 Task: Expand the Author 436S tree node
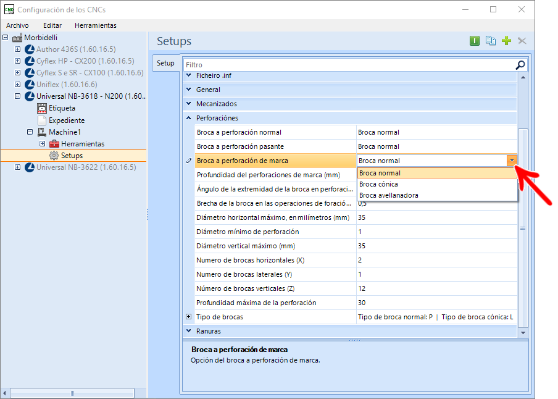click(x=18, y=49)
